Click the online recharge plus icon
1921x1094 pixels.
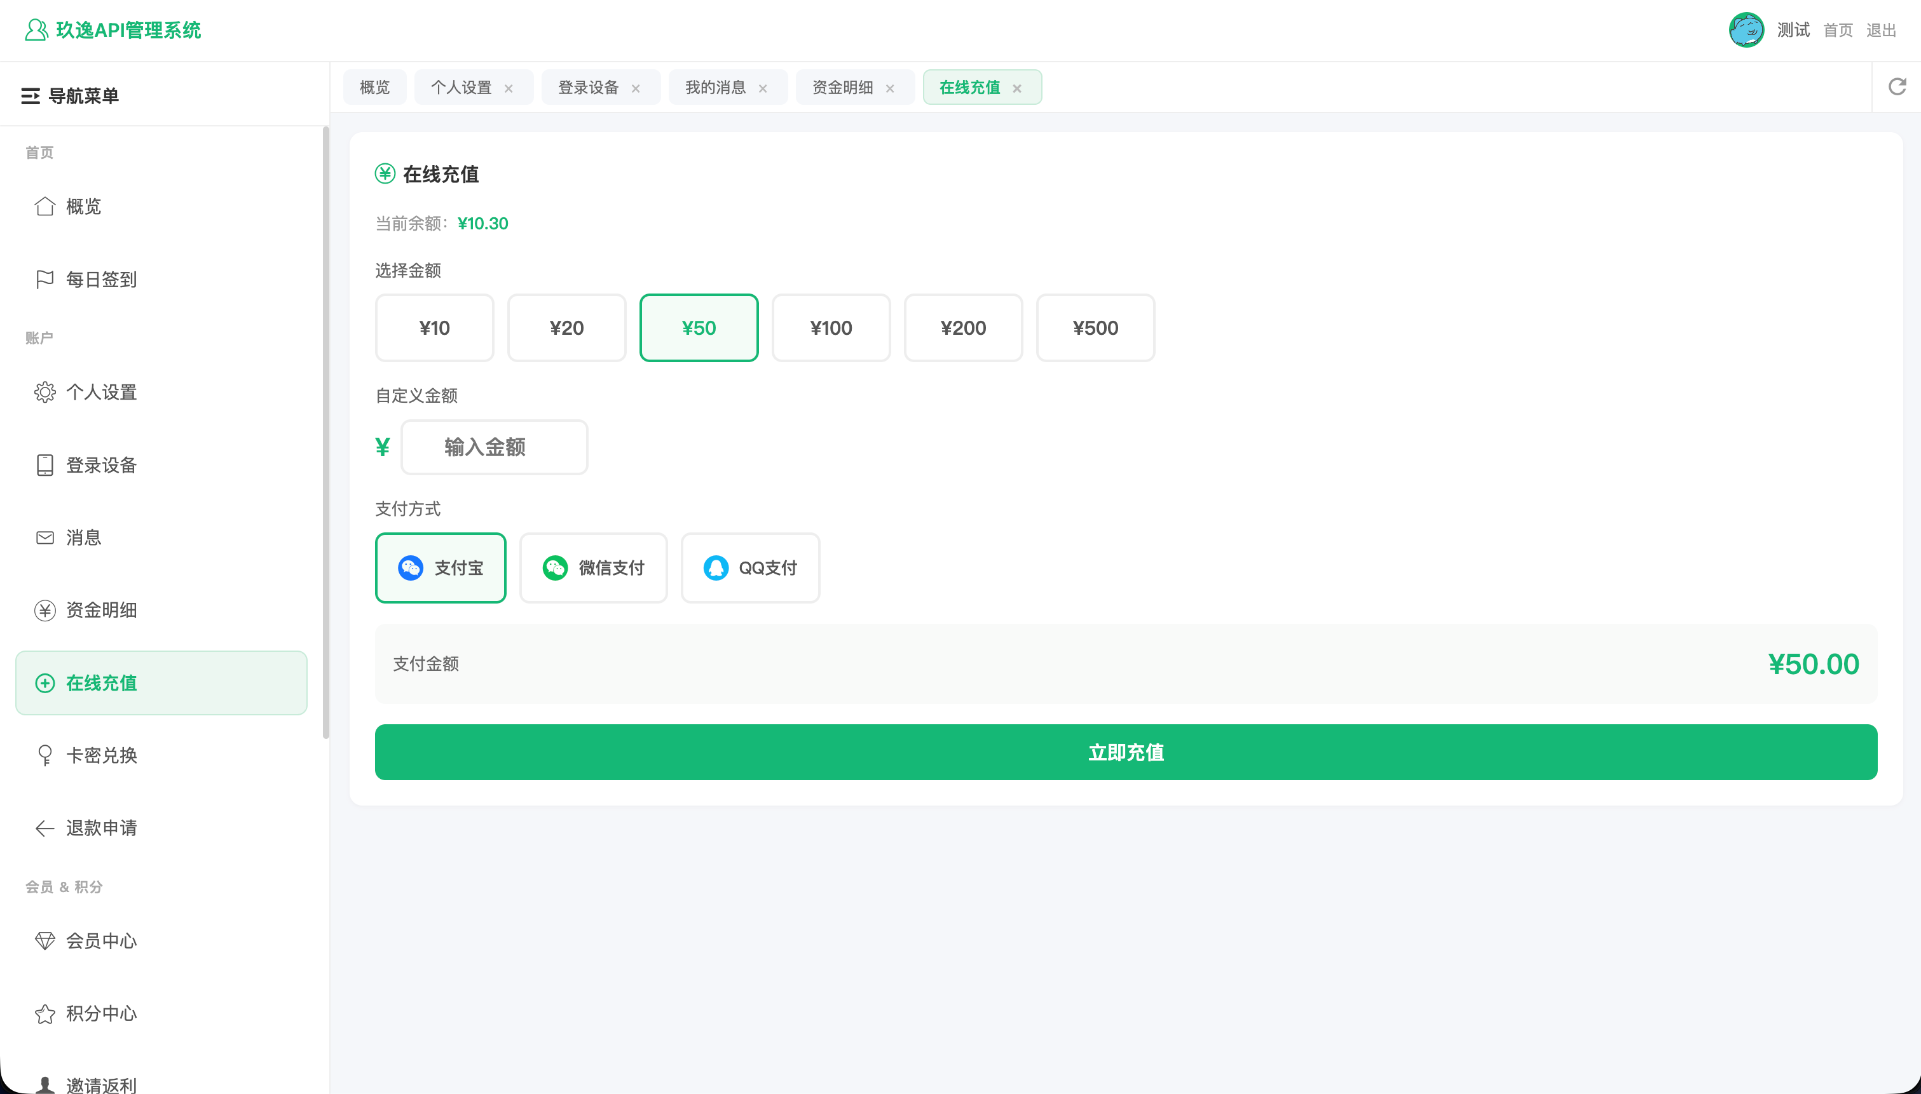coord(45,683)
